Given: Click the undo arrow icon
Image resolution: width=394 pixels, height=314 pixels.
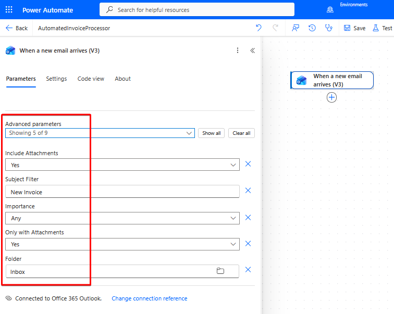Looking at the screenshot, I should (258, 28).
